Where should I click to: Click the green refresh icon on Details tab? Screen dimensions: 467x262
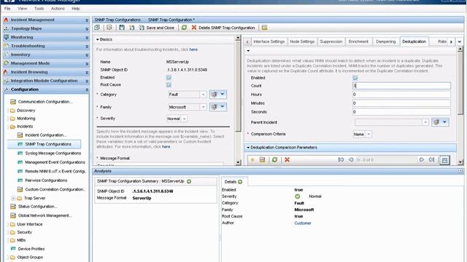[240, 182]
